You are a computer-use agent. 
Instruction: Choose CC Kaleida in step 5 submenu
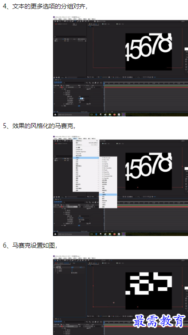coord(105,166)
